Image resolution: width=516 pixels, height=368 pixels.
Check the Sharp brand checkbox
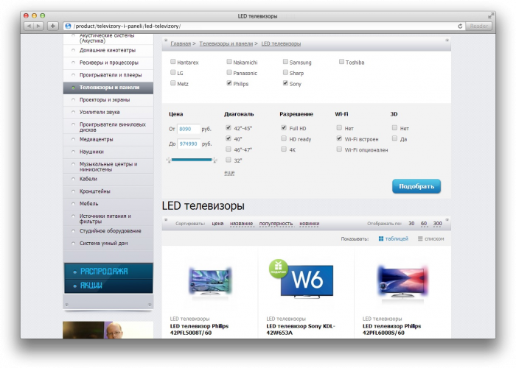(x=285, y=72)
